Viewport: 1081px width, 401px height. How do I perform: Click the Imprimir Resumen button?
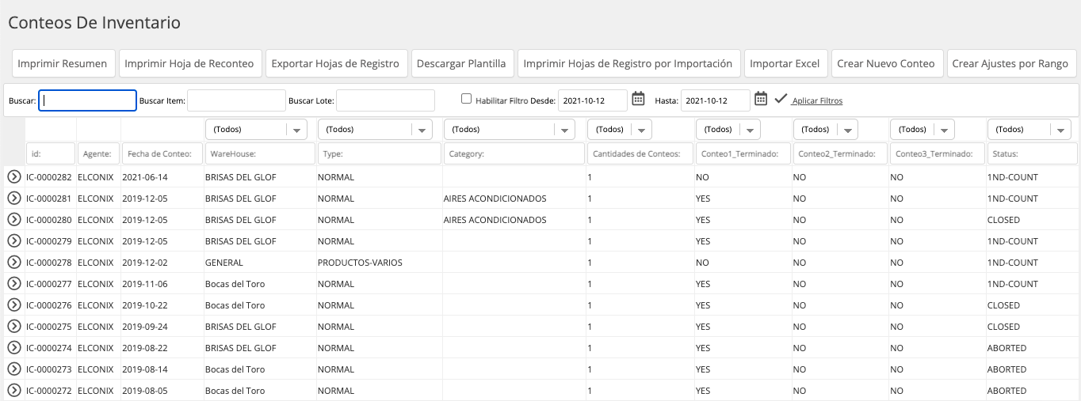click(63, 63)
